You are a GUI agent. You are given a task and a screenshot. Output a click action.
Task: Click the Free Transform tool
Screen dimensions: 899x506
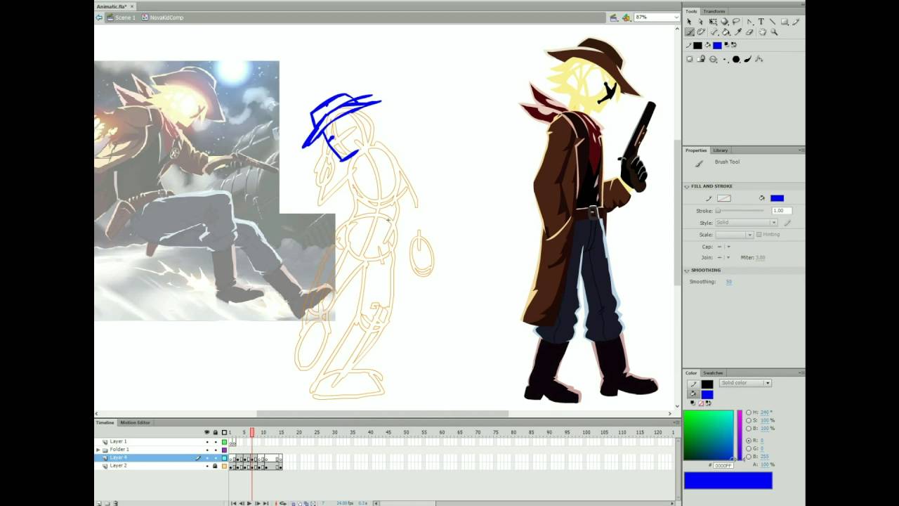pyautogui.click(x=713, y=22)
